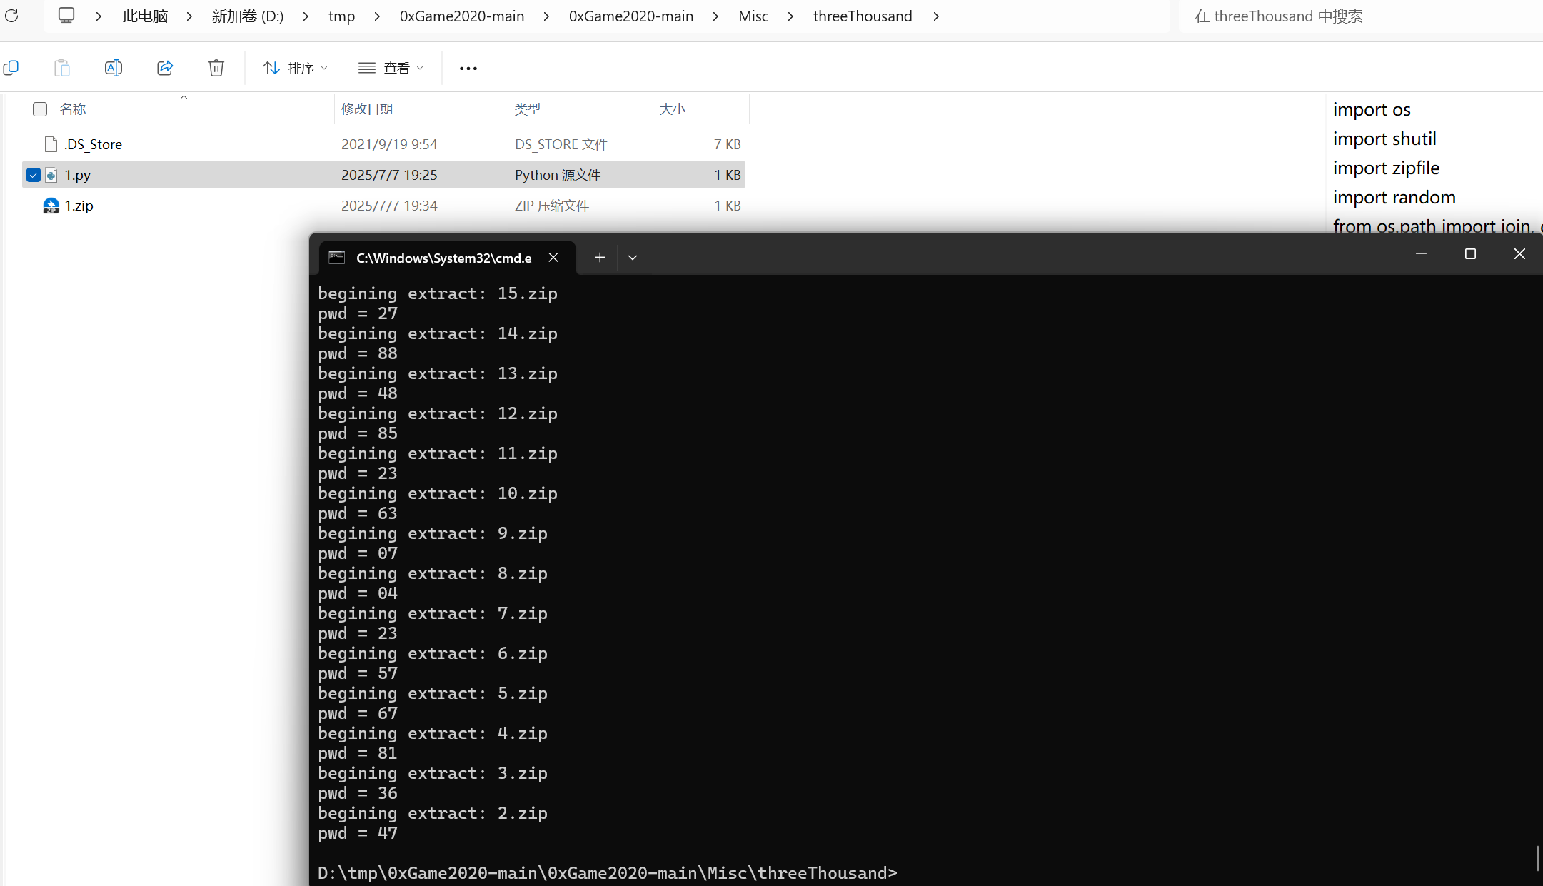1543x886 pixels.
Task: Sort by 修改日期 column header
Action: [367, 109]
